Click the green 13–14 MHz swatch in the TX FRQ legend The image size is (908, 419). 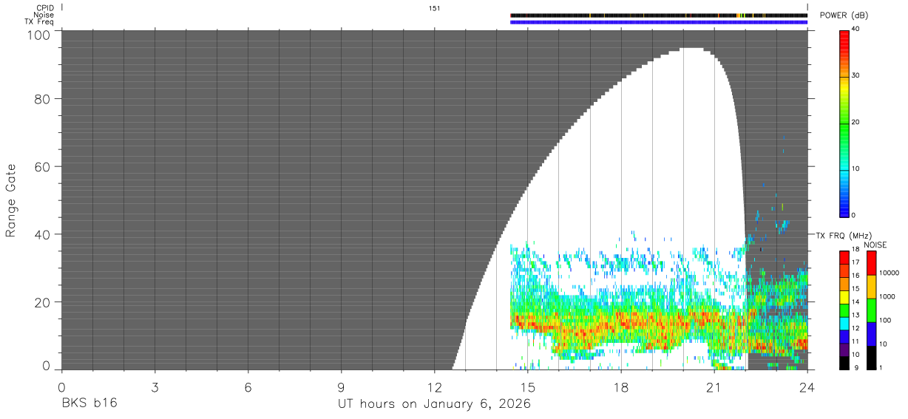[x=844, y=310]
